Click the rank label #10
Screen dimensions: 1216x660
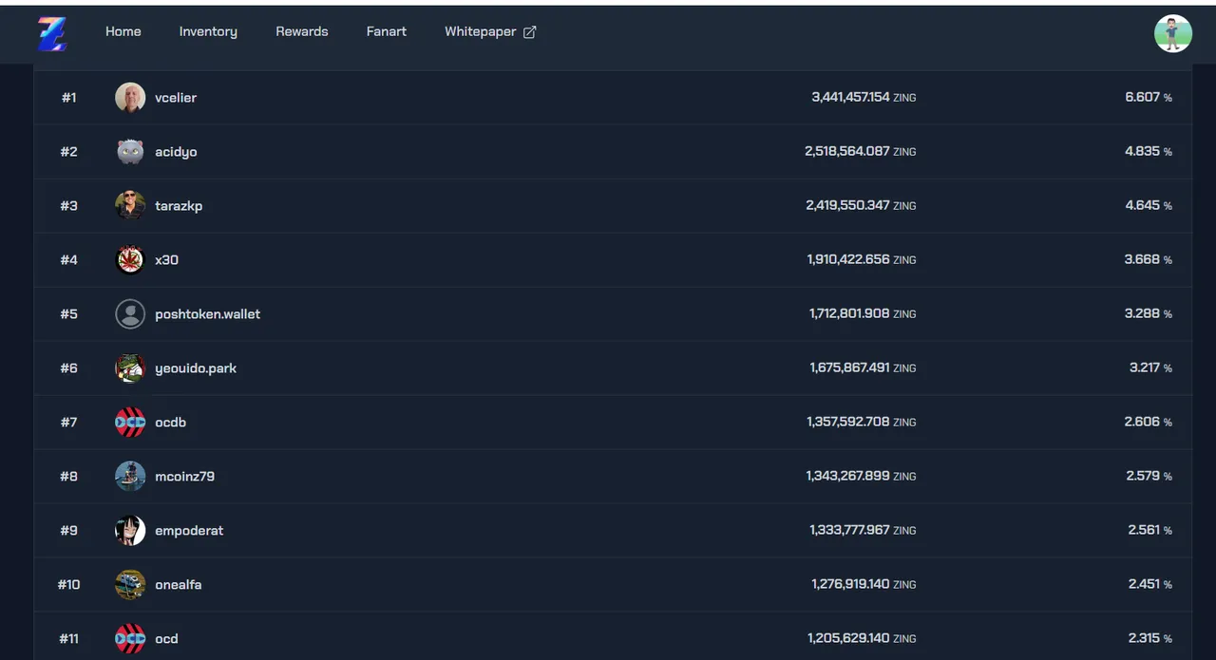(x=69, y=584)
